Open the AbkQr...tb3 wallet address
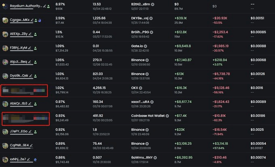This screenshot has height=167, width=275. (x=19, y=103)
